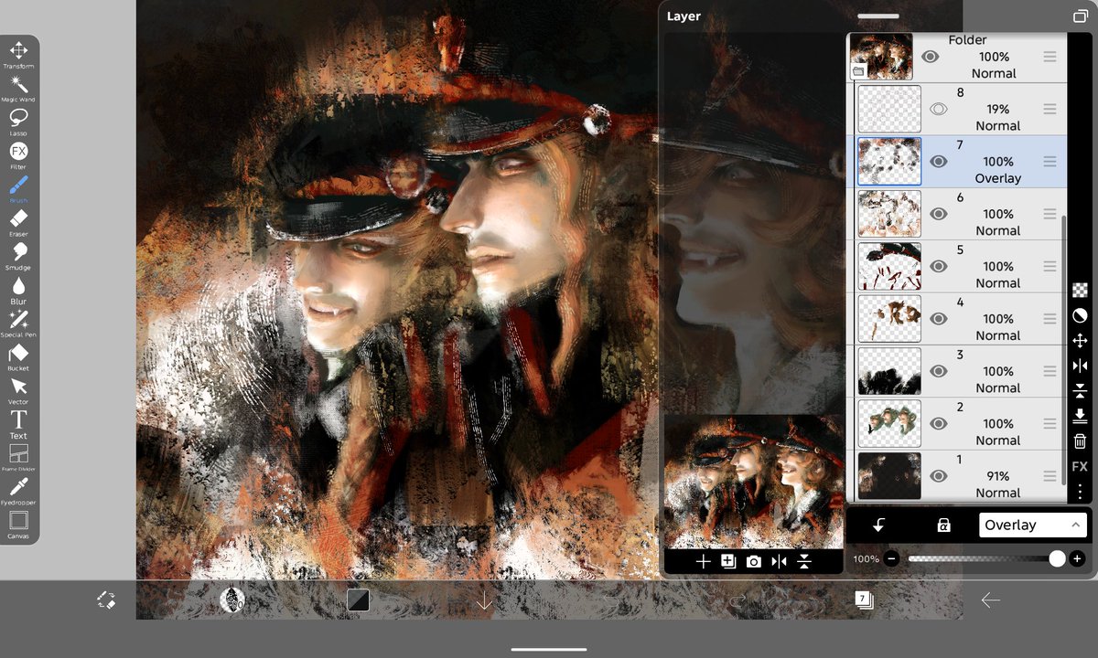1098x658 pixels.
Task: Select the Text tool
Action: click(x=18, y=424)
